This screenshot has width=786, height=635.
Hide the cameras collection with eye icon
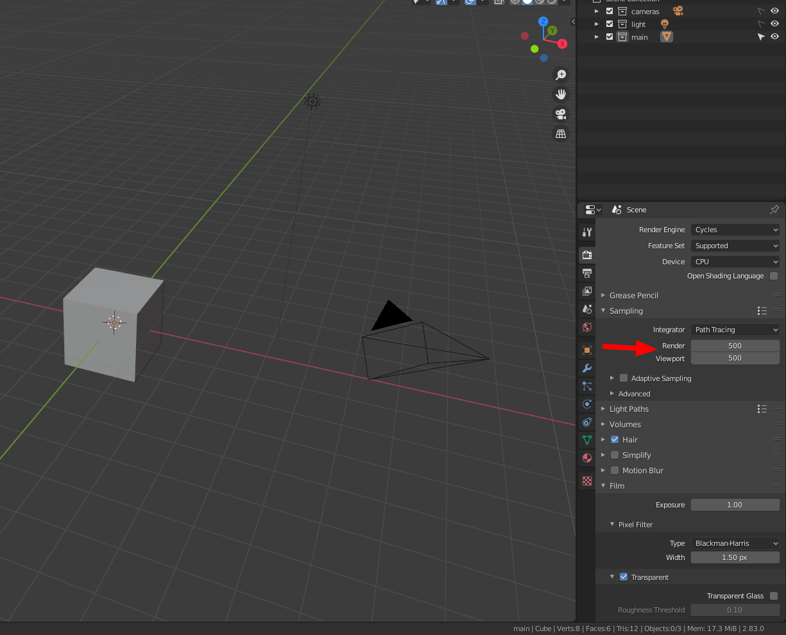774,11
